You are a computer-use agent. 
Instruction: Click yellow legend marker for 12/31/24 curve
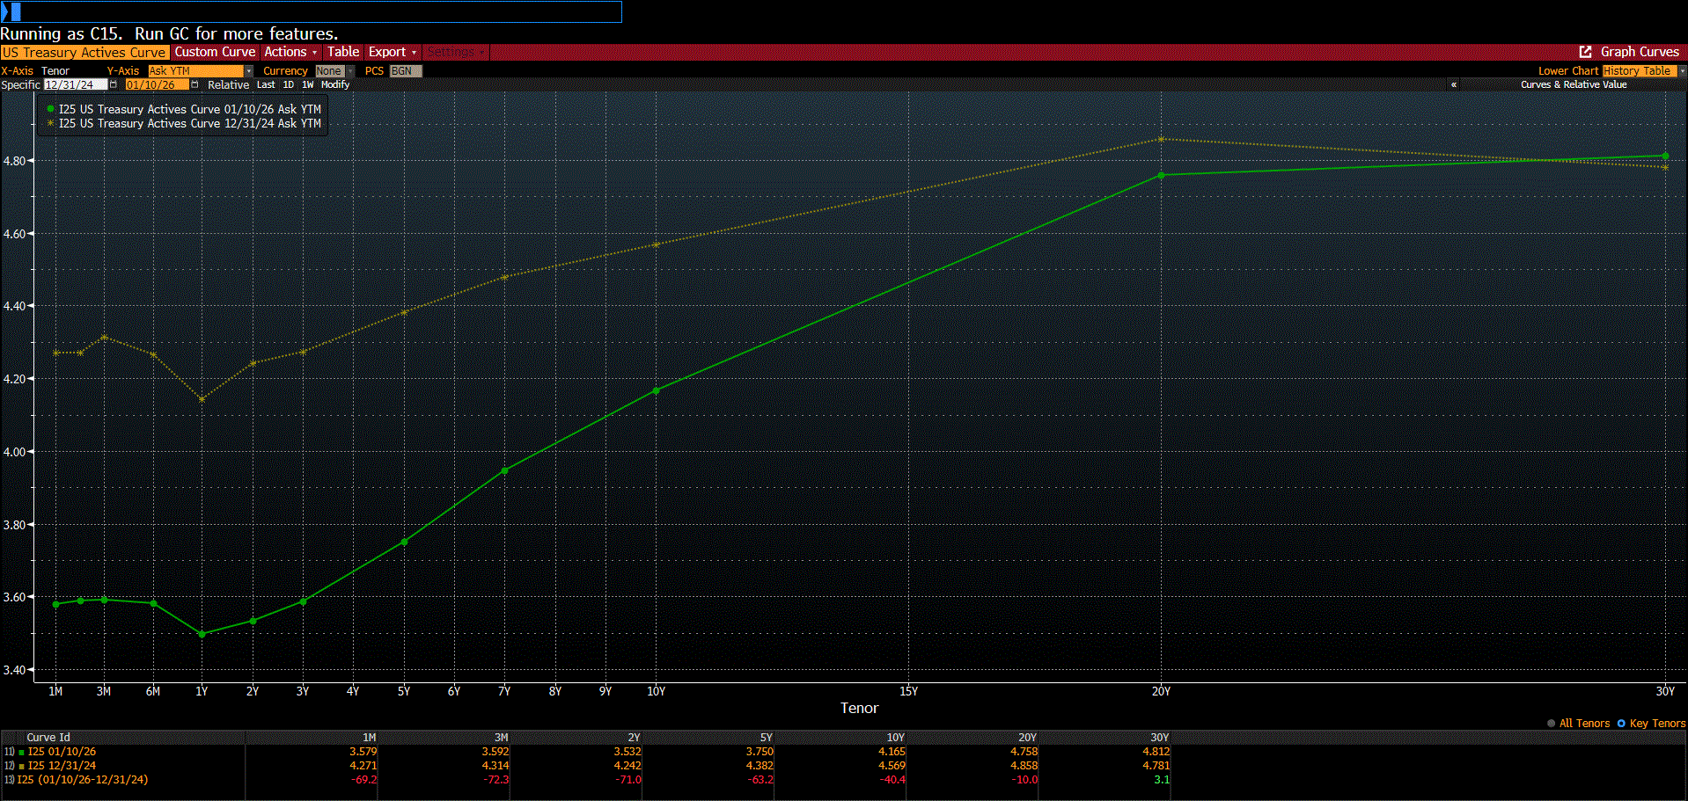[50, 123]
